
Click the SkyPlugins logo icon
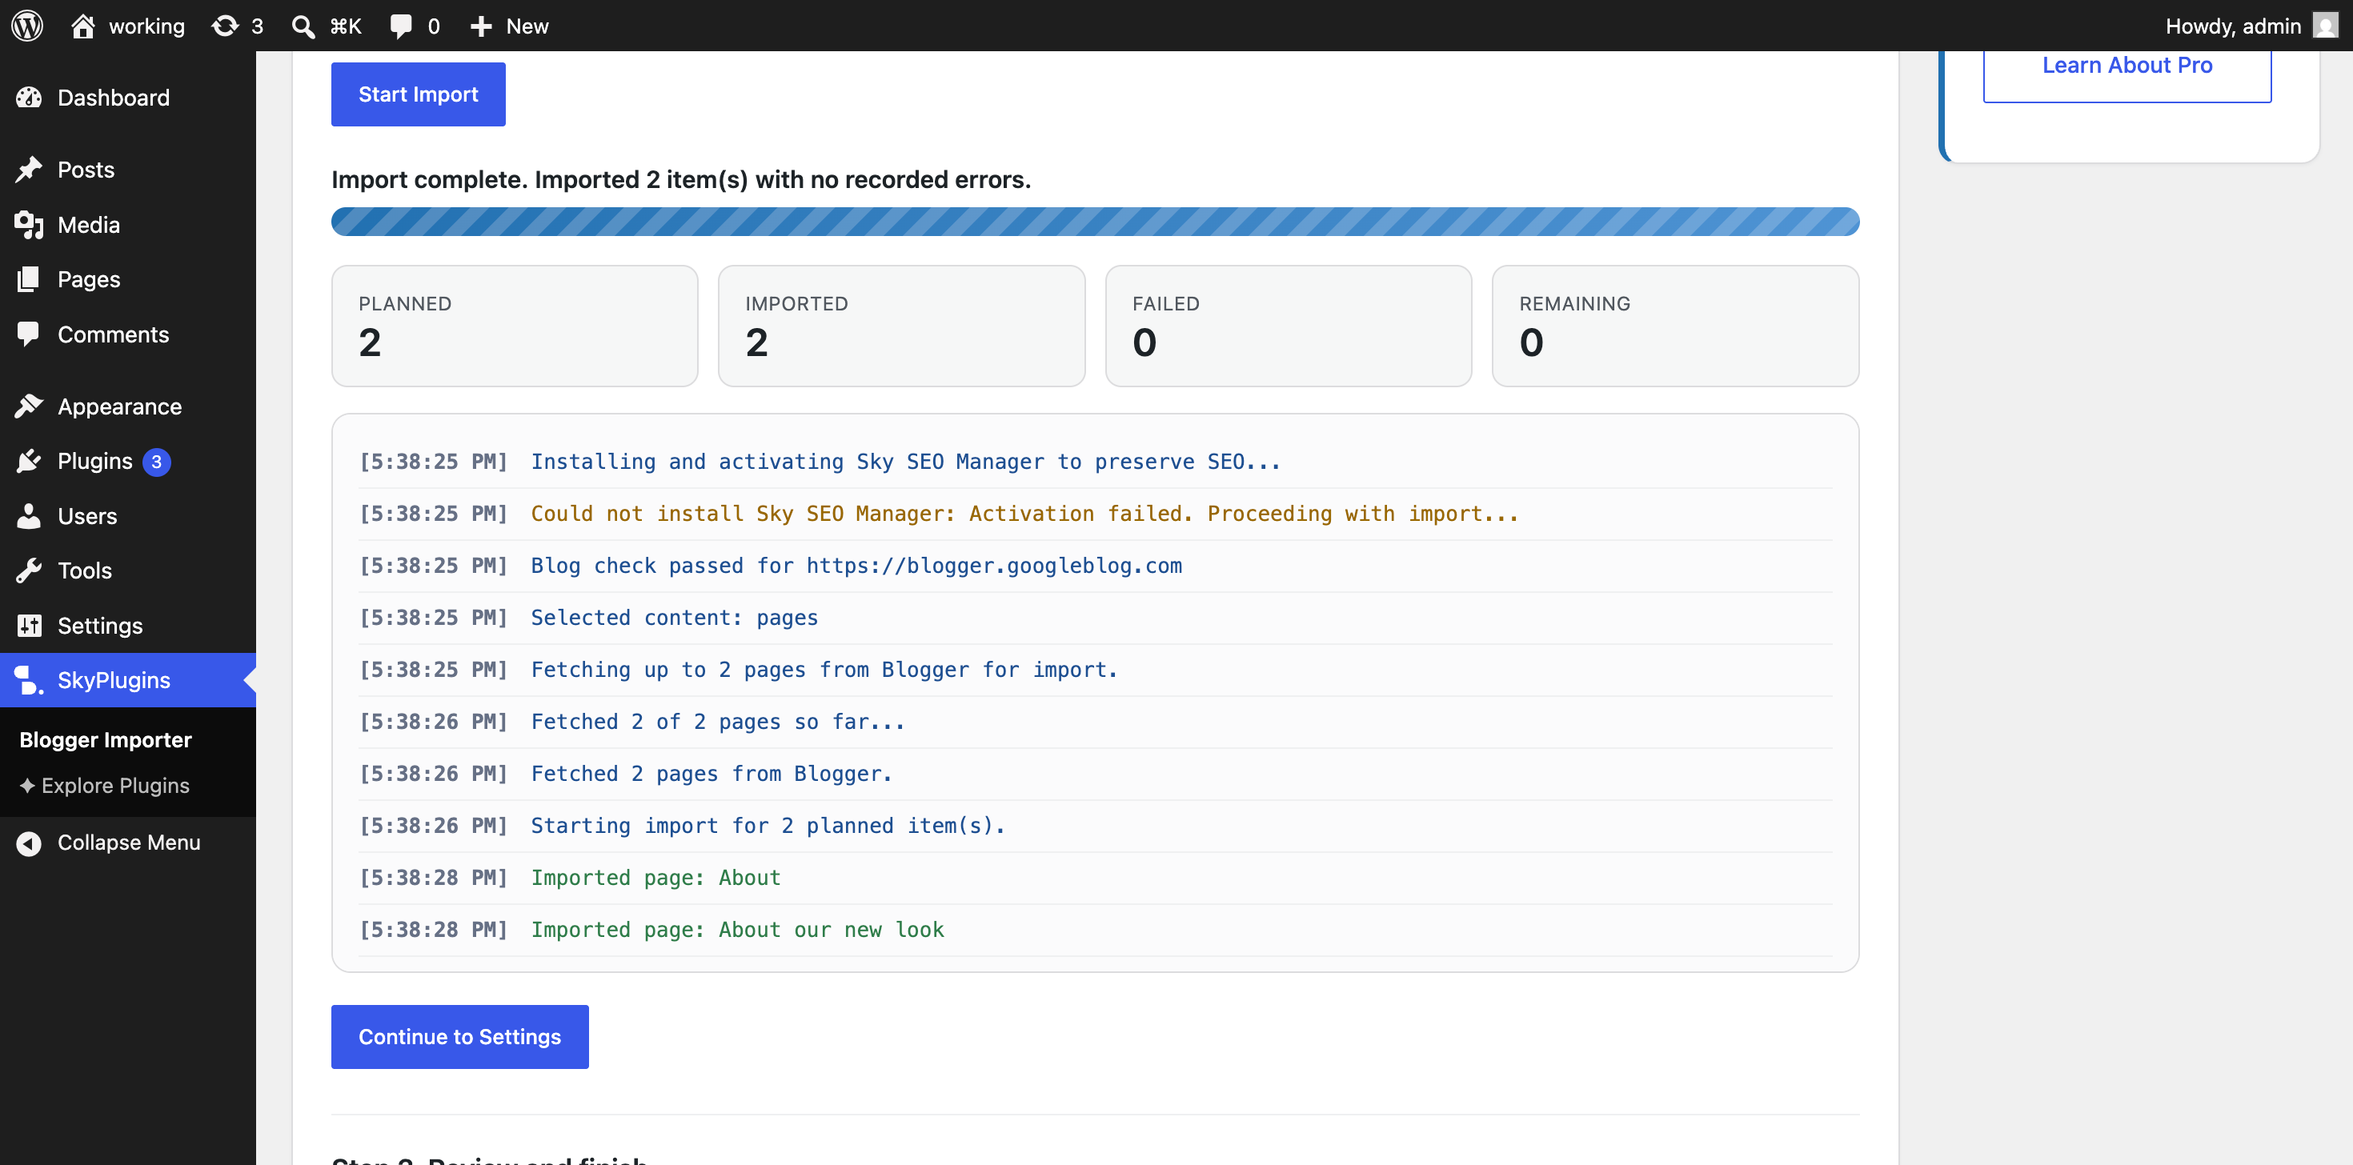tap(30, 680)
